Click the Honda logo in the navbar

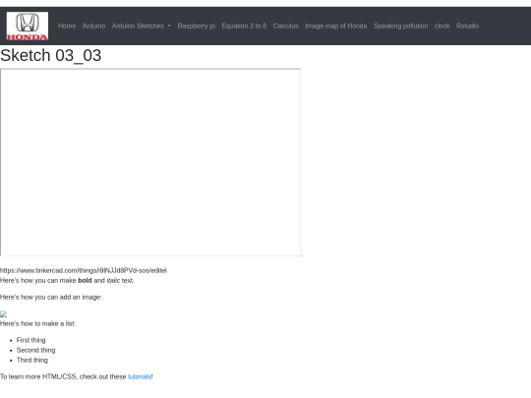point(28,27)
